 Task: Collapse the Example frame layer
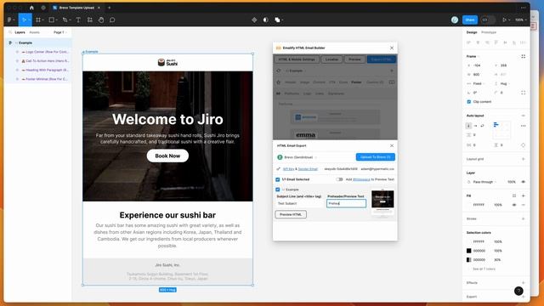pyautogui.click(x=10, y=42)
